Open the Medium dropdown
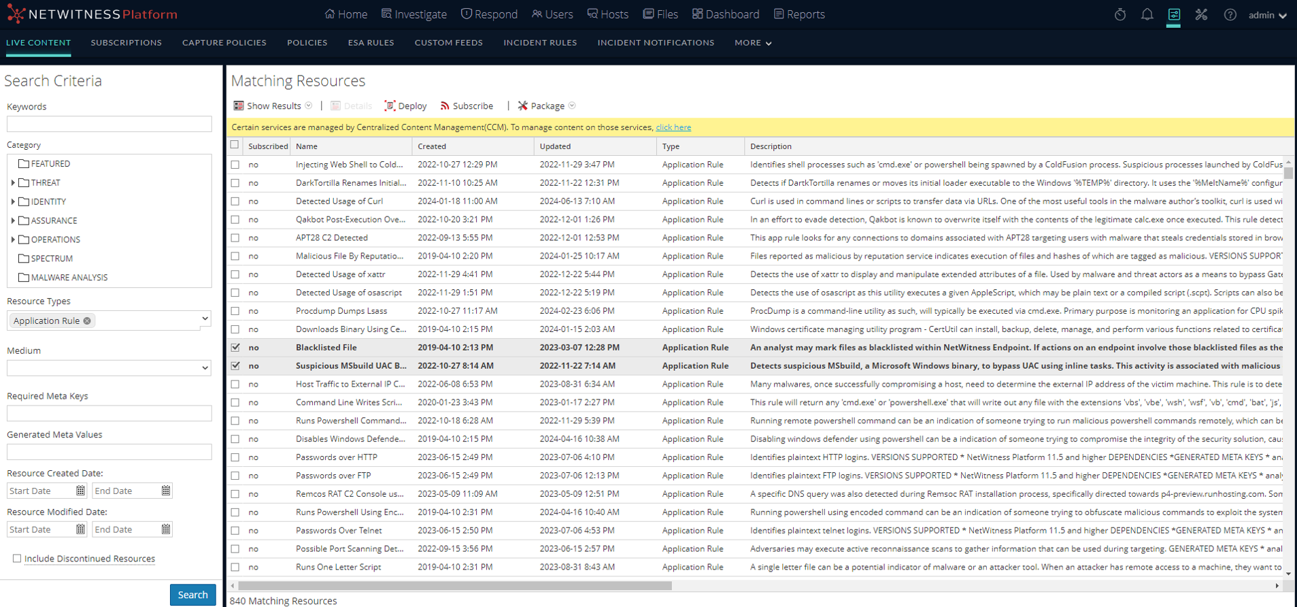 205,368
